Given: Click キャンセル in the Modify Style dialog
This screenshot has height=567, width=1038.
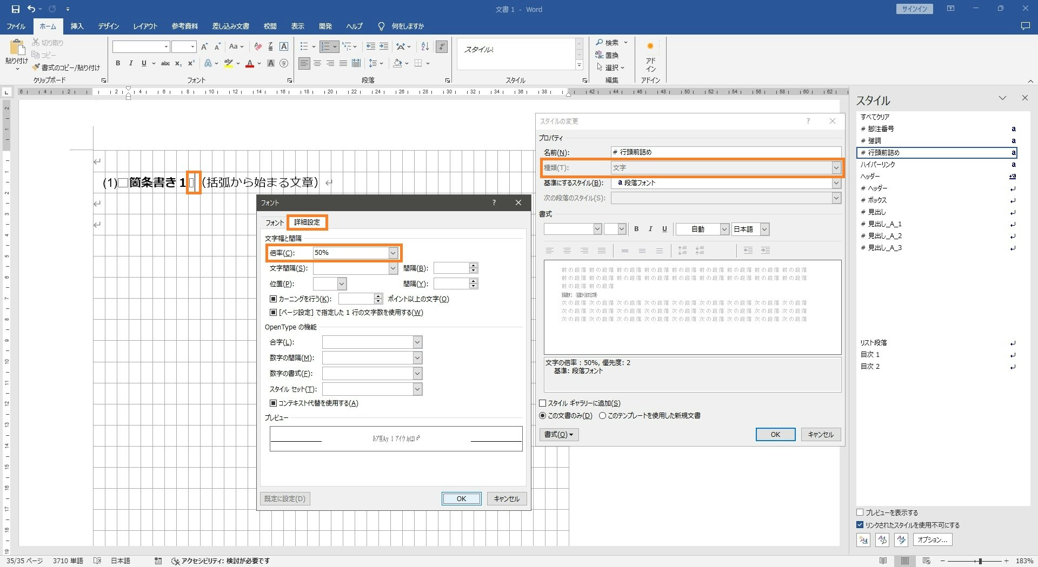Looking at the screenshot, I should point(821,435).
